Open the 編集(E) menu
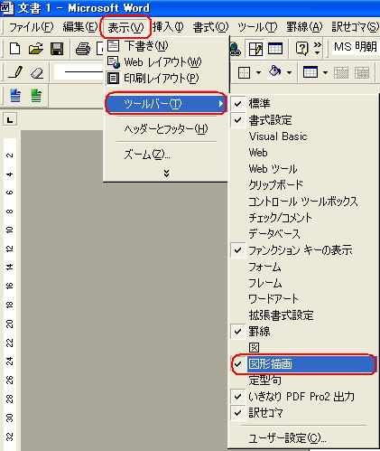Viewport: 380px width, 451px height. tap(80, 27)
